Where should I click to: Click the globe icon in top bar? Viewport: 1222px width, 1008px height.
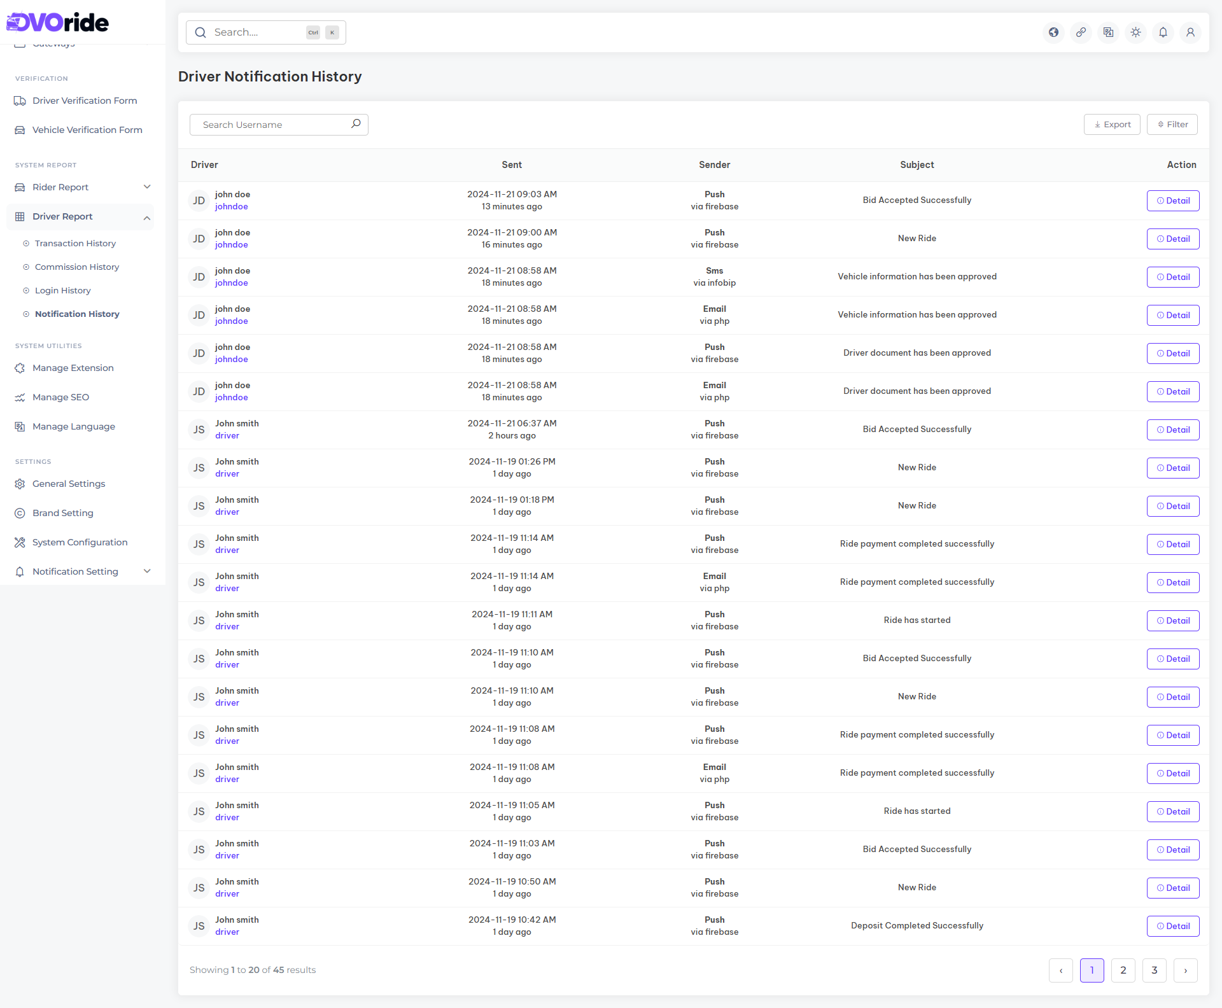click(1054, 32)
